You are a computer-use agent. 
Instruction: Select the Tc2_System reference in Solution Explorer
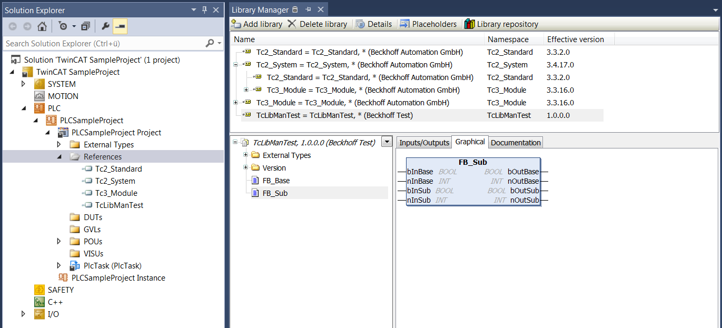tap(115, 181)
